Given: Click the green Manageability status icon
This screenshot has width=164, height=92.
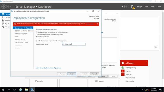Looking at the screenshot, I should [123, 68].
